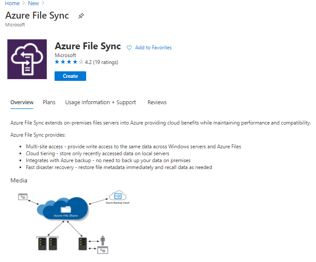The image size is (316, 262).
Task: Show the Reviews tab
Action: pos(157,102)
